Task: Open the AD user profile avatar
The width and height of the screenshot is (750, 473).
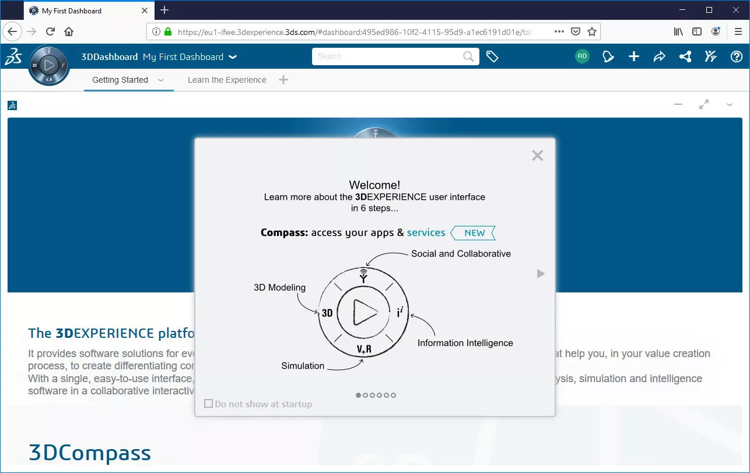Action: click(582, 57)
